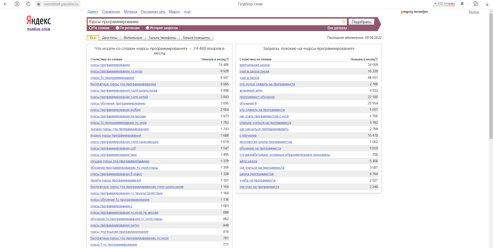Open similar query айти школа
The width and height of the screenshot is (493, 248).
[x=248, y=161]
